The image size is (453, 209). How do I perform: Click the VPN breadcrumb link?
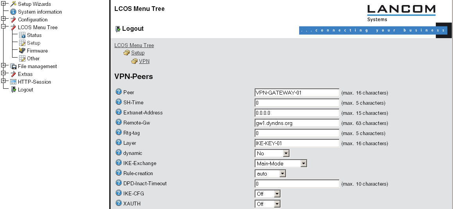click(144, 61)
